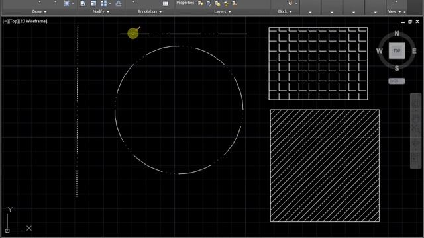Viewport: 424px width, 238px height.
Task: Select the Scale tool in Modify panel
Action: point(93,3)
